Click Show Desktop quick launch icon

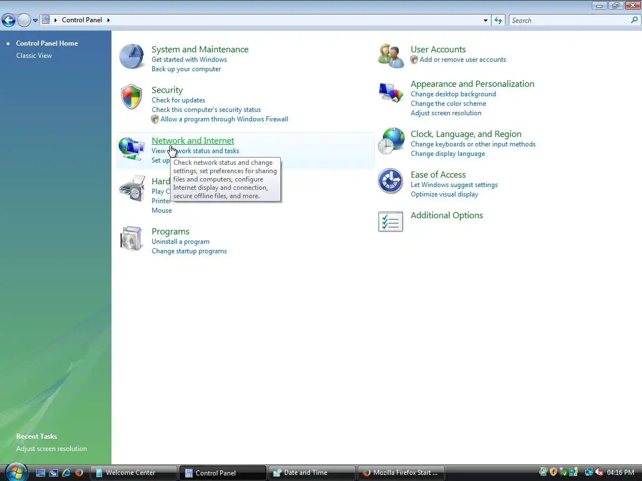41,473
